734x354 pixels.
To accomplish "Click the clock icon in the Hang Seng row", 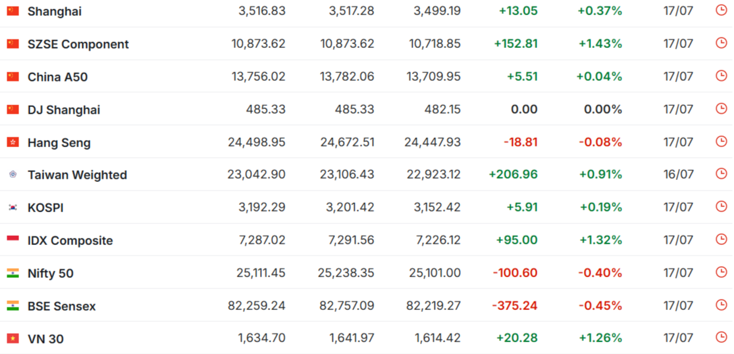I will point(721,141).
